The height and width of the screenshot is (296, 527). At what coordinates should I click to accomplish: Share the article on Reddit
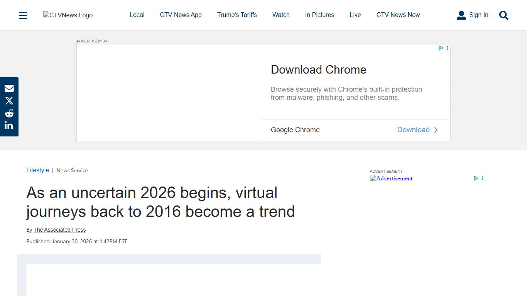click(9, 113)
